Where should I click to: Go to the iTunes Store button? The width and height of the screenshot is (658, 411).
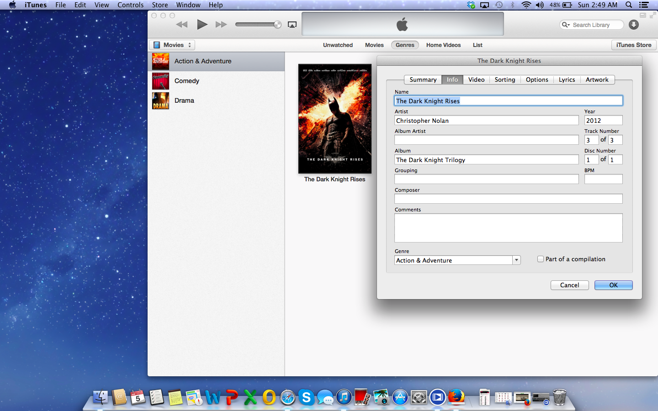click(x=634, y=45)
